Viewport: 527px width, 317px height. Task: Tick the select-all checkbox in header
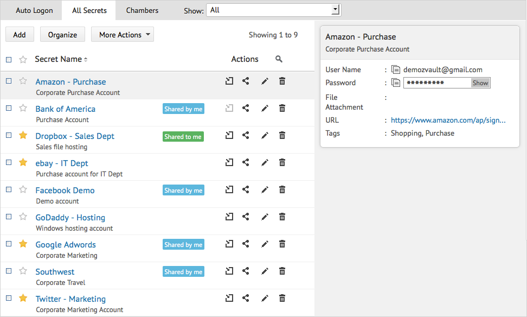click(x=9, y=59)
